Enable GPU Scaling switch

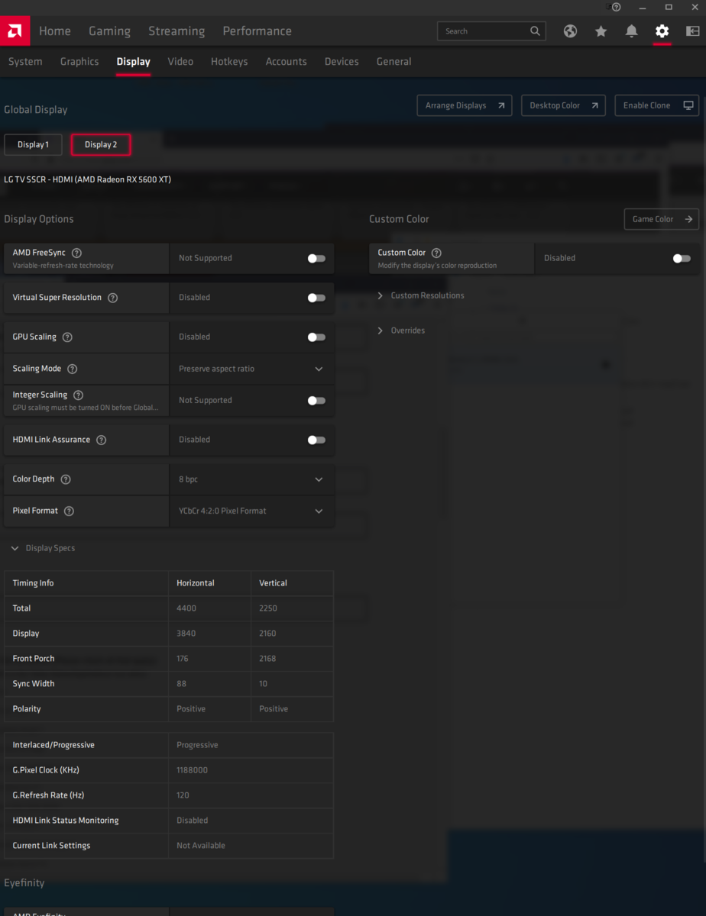pyautogui.click(x=316, y=337)
